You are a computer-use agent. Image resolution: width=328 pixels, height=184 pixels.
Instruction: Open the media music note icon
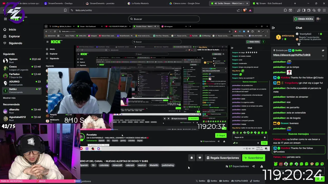point(299,10)
